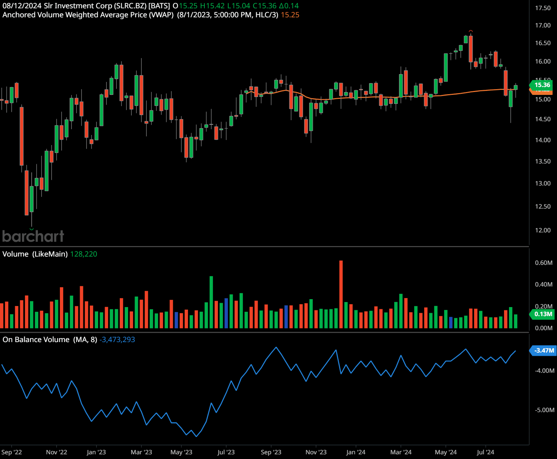Click the green low marker below the lowest candle
This screenshot has height=459, width=557.
(31, 229)
